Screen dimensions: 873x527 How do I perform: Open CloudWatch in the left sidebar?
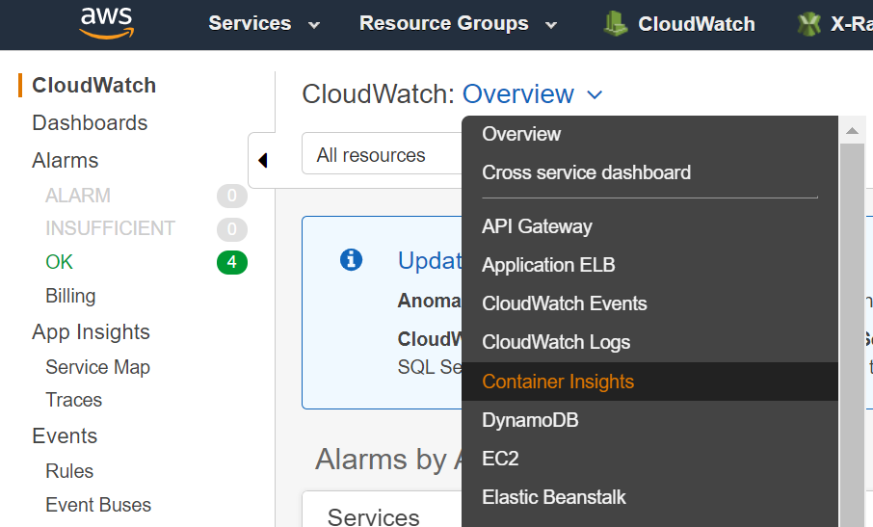click(93, 85)
